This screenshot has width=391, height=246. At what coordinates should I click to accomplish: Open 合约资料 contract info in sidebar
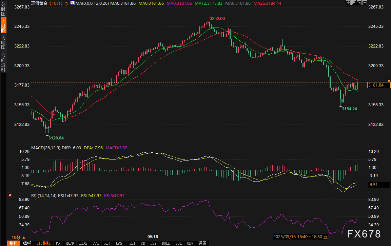[x=3, y=62]
